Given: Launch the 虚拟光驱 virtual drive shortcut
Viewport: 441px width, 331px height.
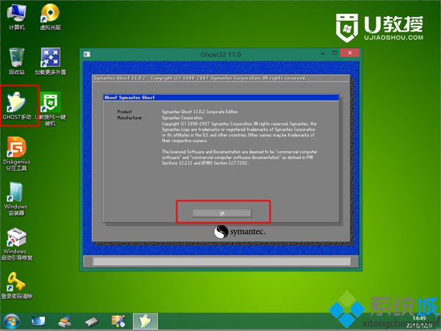Looking at the screenshot, I should (x=50, y=17).
